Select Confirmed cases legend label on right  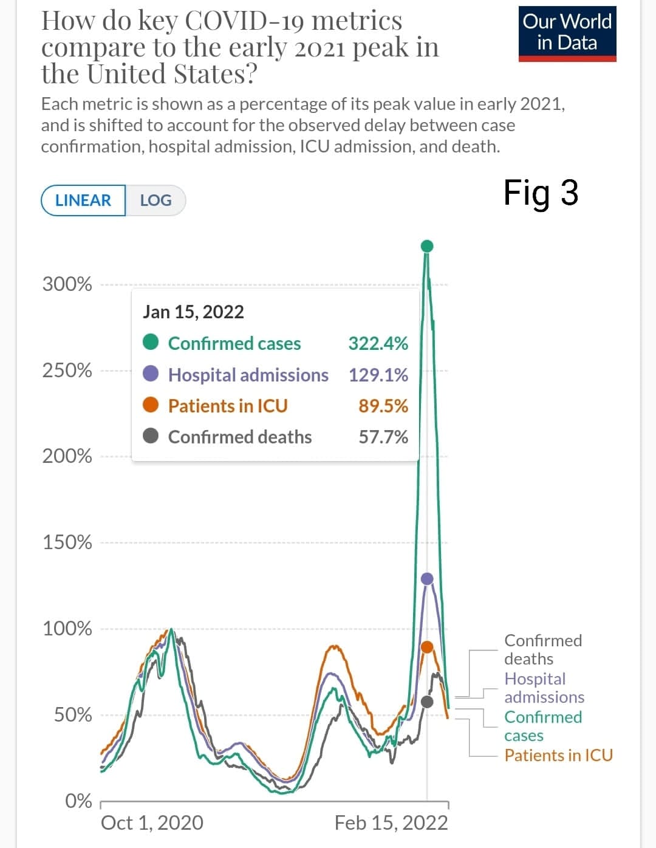[542, 726]
